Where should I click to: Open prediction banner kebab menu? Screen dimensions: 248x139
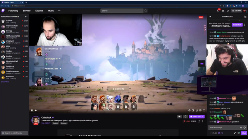click(245, 25)
